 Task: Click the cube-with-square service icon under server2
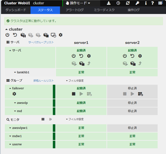click(133, 63)
